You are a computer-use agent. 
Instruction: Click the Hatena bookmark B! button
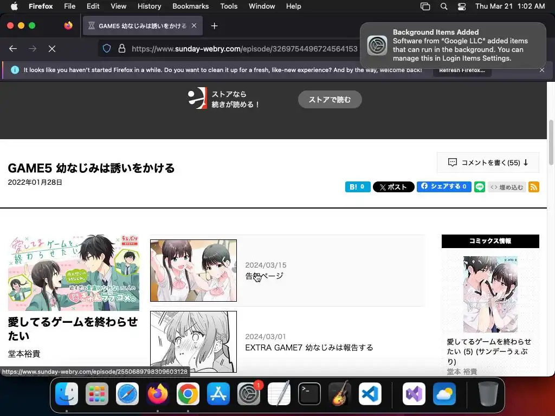point(358,187)
